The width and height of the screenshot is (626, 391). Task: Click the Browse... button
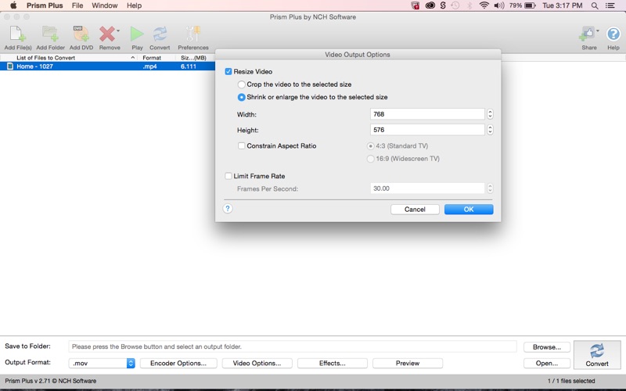(x=546, y=347)
